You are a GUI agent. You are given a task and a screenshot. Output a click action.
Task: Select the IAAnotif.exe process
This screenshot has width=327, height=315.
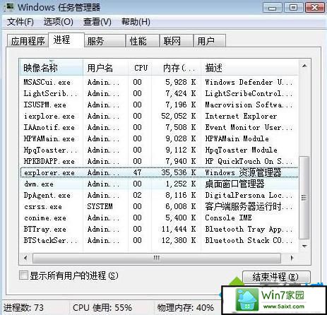[x=159, y=127]
